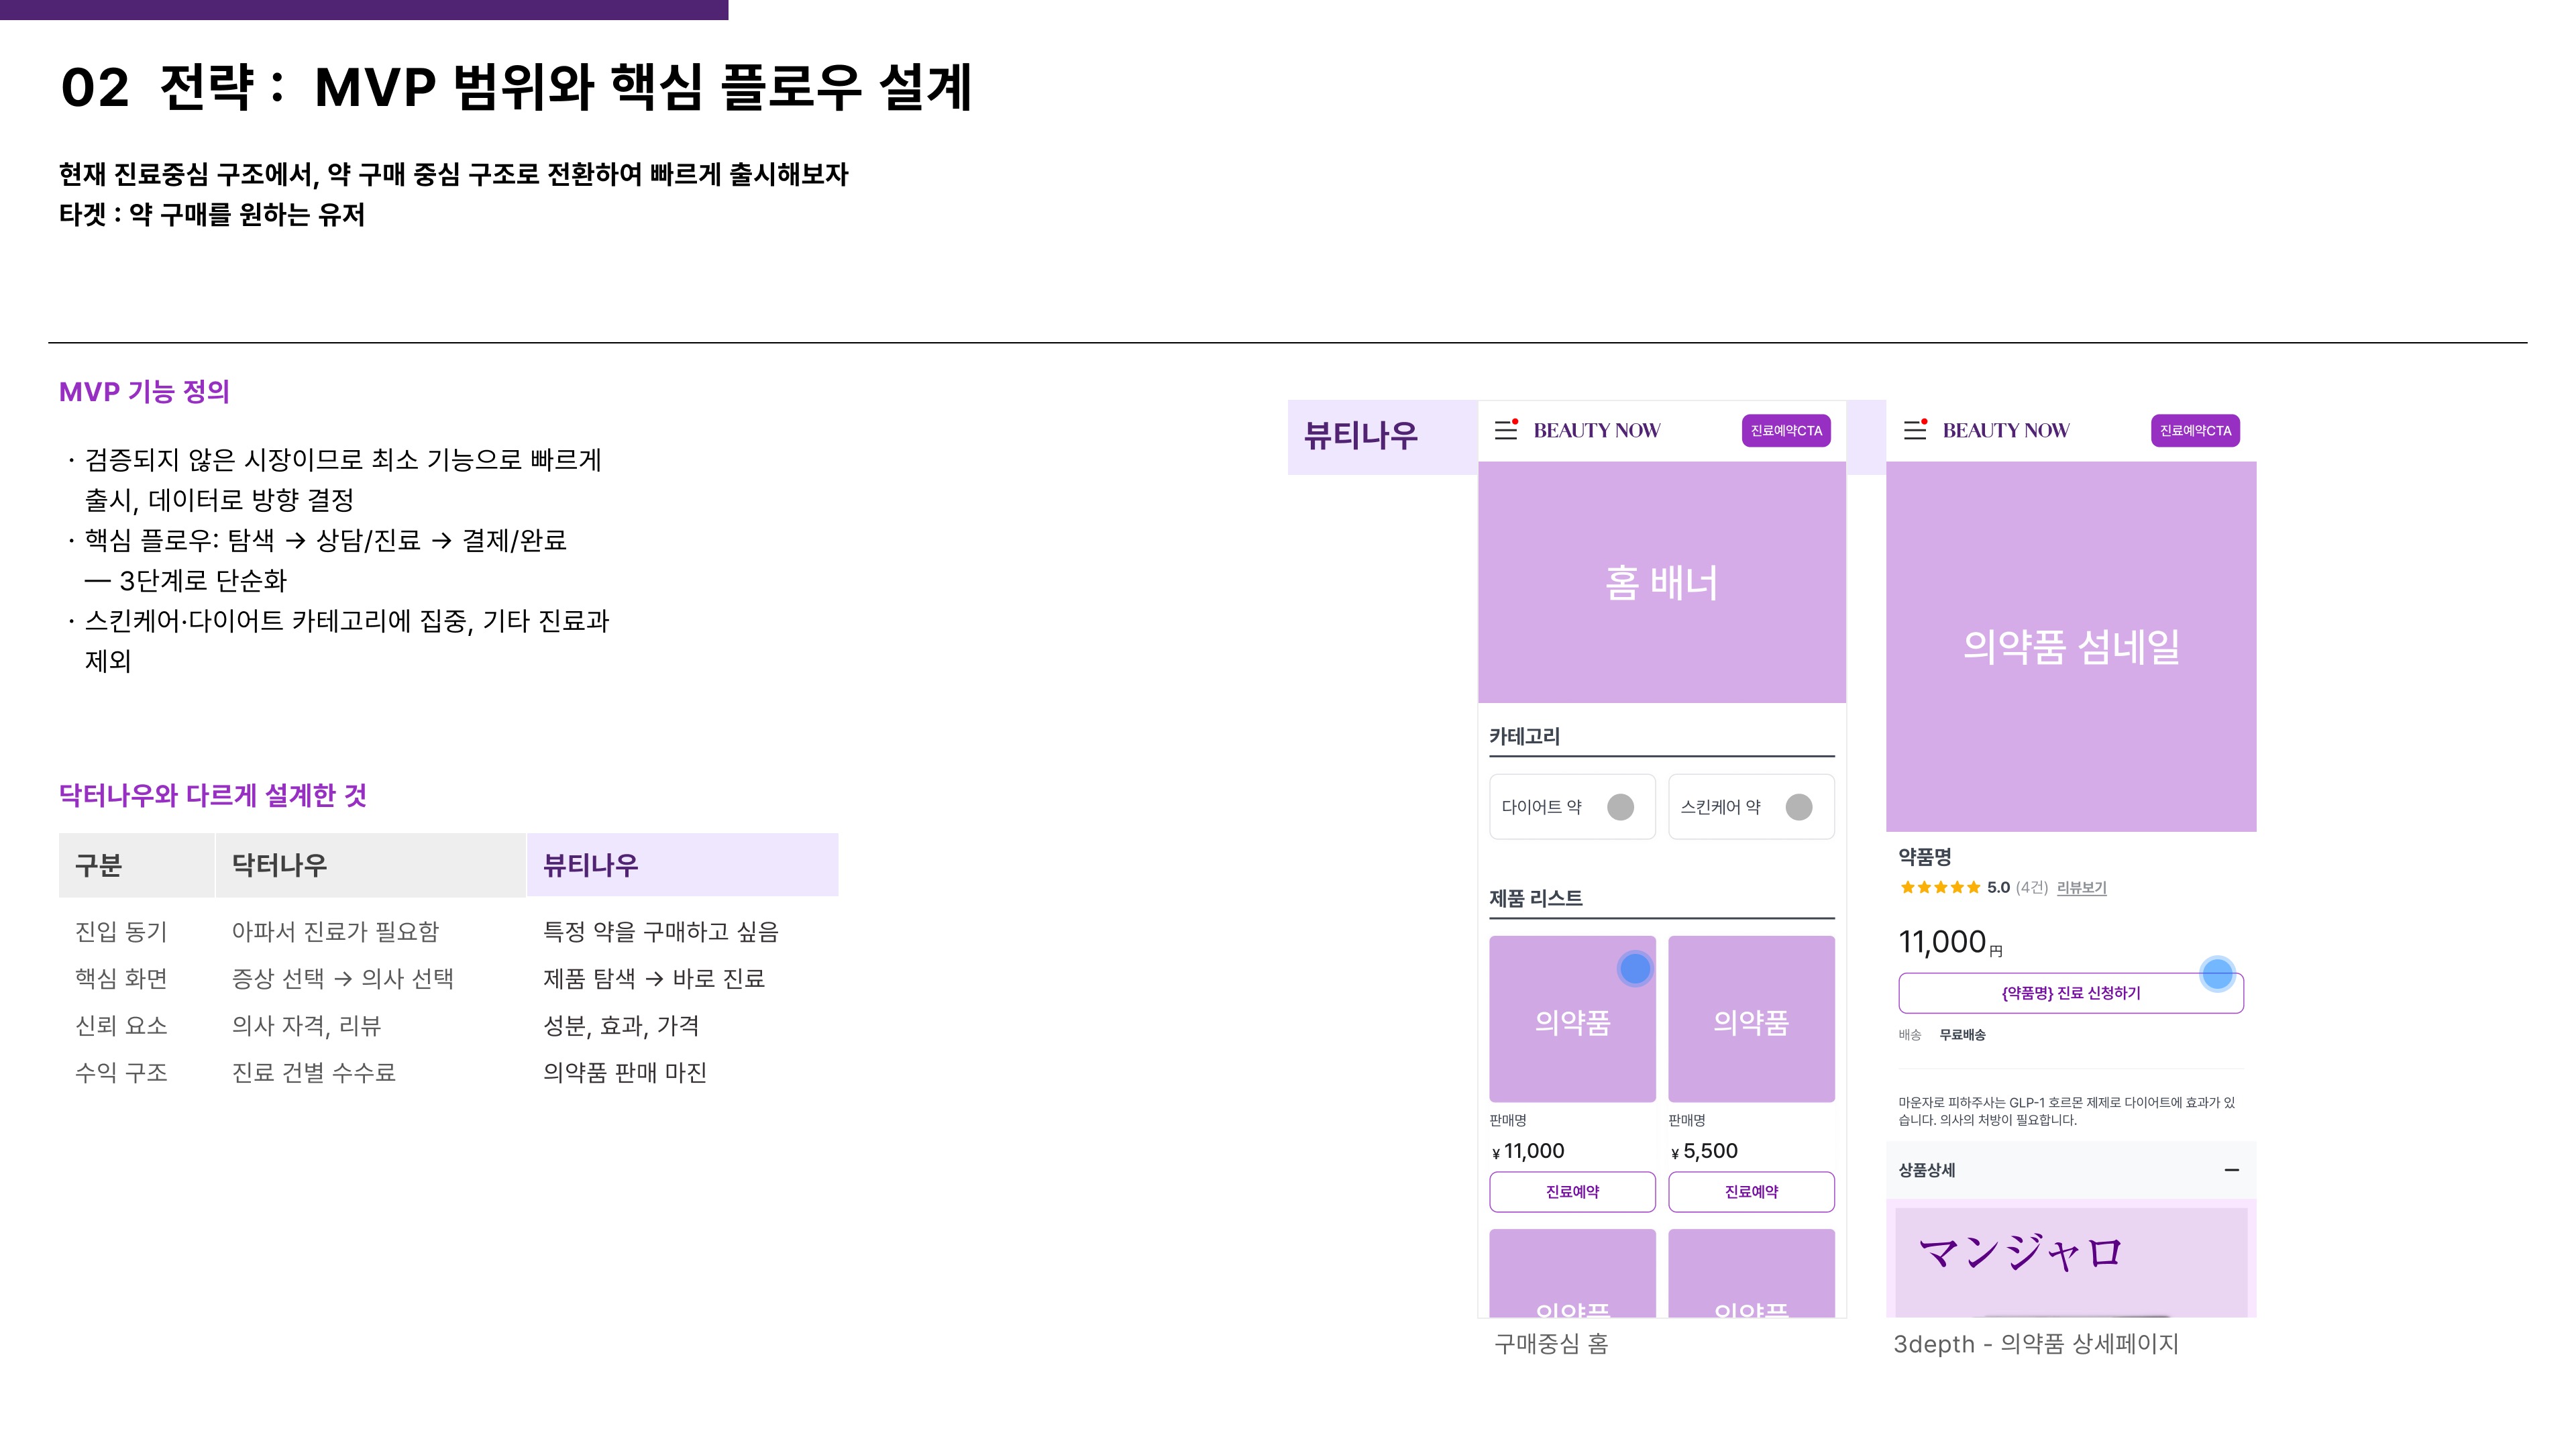
Task: Click BEAUTY NOW logo in detail page mockup
Action: pos(2006,431)
